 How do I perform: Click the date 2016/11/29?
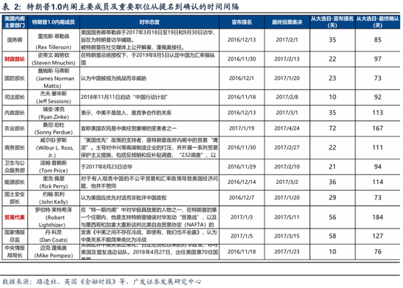pos(242,166)
